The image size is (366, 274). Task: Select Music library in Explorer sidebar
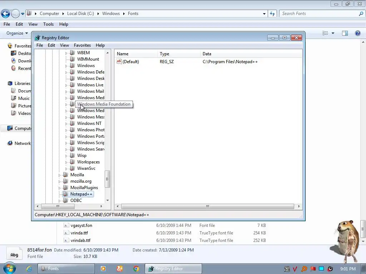tap(24, 98)
